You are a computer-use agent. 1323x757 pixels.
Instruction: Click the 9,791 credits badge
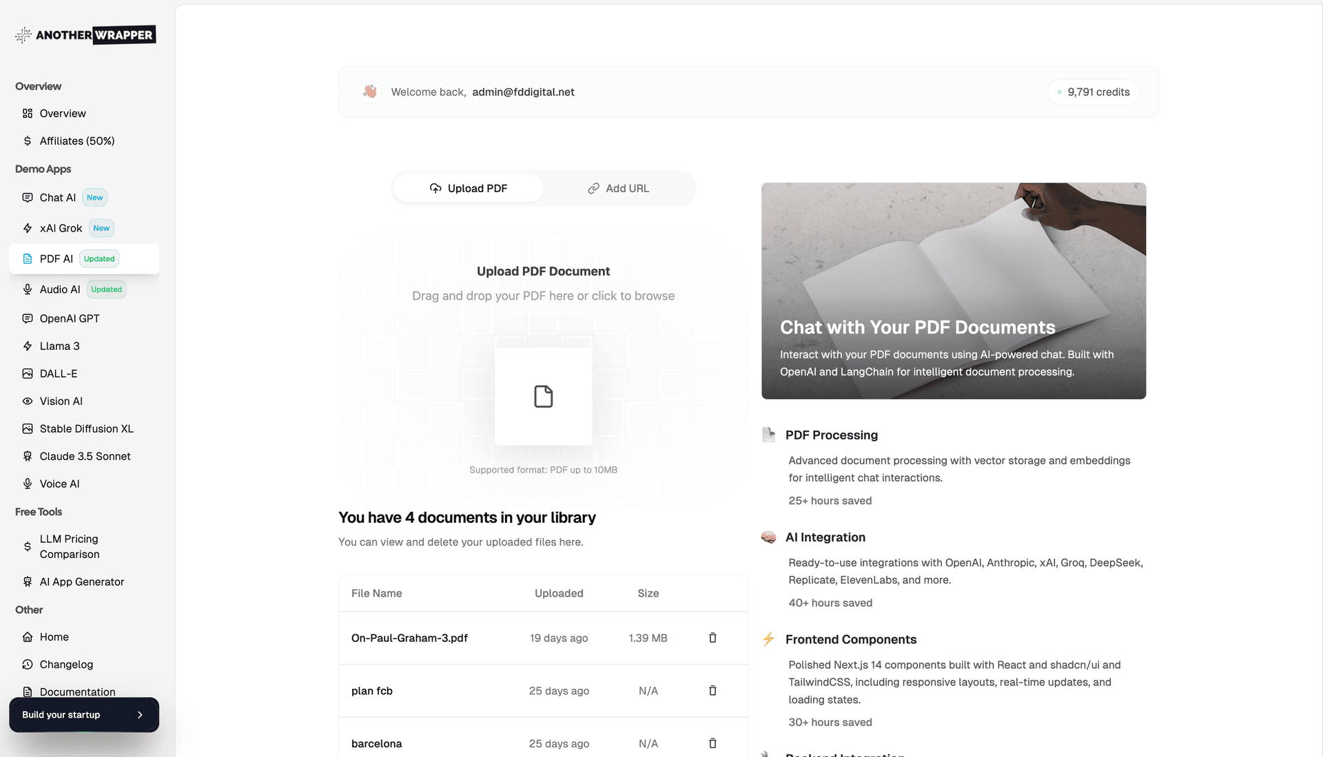click(1093, 92)
